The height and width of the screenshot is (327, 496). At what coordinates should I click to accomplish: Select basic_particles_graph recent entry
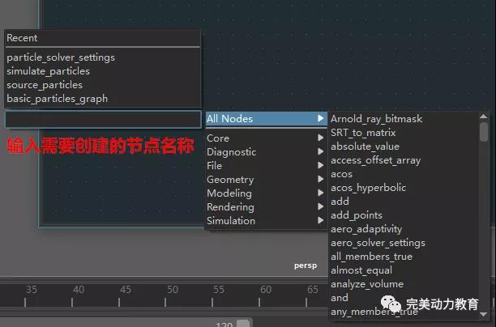(x=57, y=99)
